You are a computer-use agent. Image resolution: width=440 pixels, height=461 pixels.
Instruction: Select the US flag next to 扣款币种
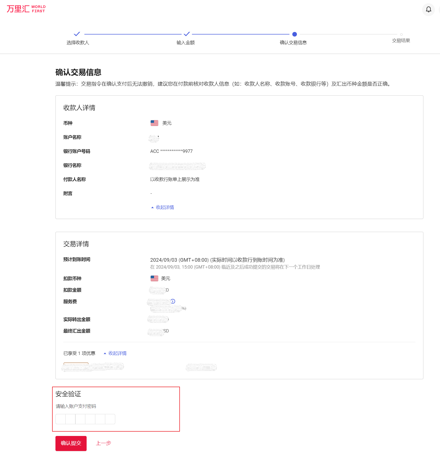pyautogui.click(x=154, y=278)
